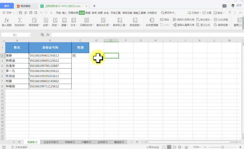Click the horizontal scrollbar track
This screenshot has height=149, width=244.
pos(189,142)
